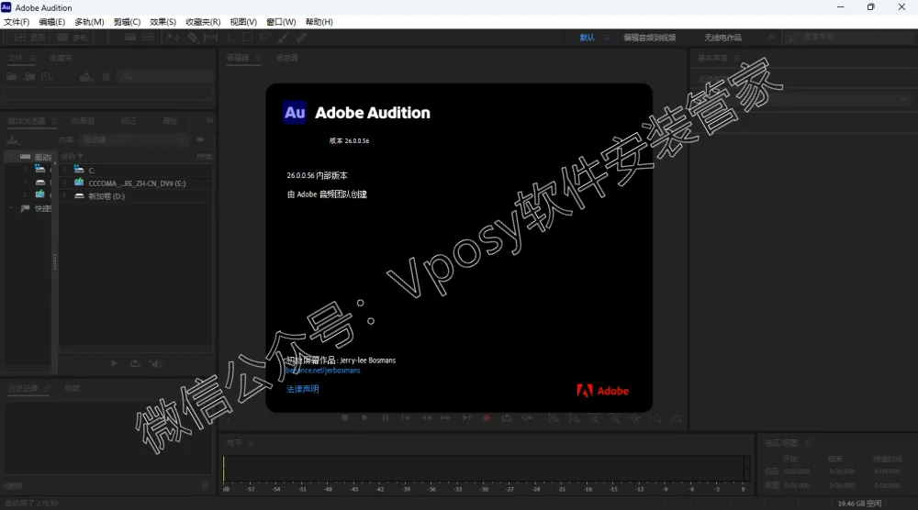
Task: Expand the C: drive row
Action: [x=64, y=171]
